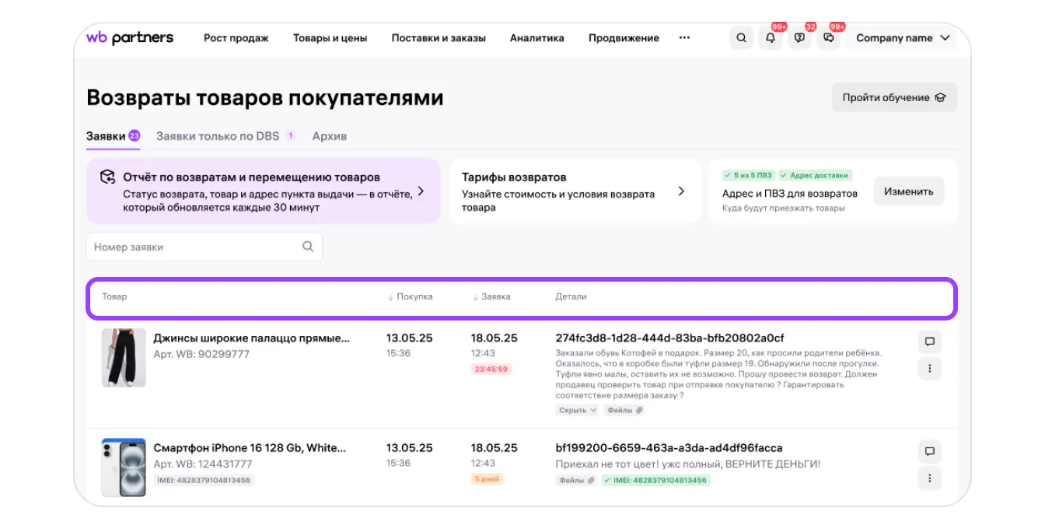Open three-dot menu for the iPhone request
This screenshot has width=1045, height=529.
[929, 478]
